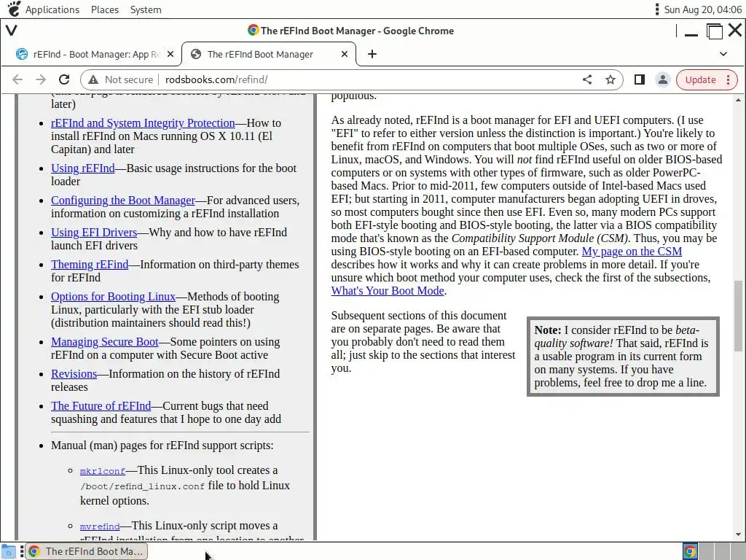Click the scrollbar down arrow
Screen dimensions: 746x560
738,534
